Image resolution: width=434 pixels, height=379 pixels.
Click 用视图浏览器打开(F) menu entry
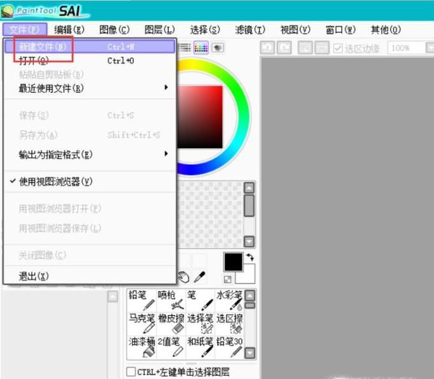(90, 209)
